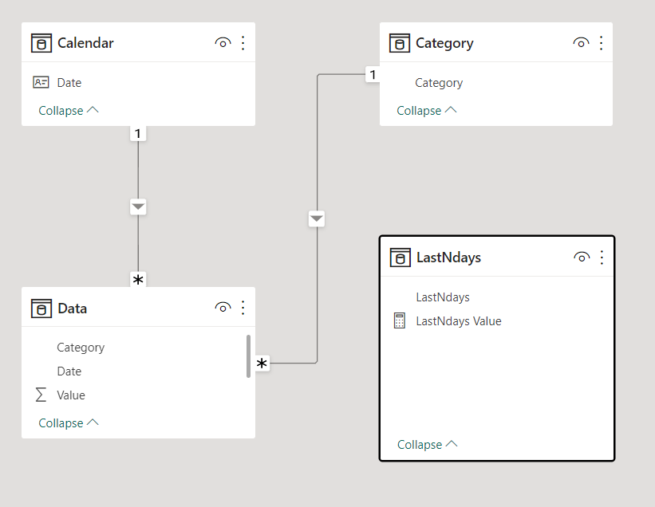Click the '*' cardinality marker right of Data
The image size is (655, 507).
pyautogui.click(x=262, y=363)
